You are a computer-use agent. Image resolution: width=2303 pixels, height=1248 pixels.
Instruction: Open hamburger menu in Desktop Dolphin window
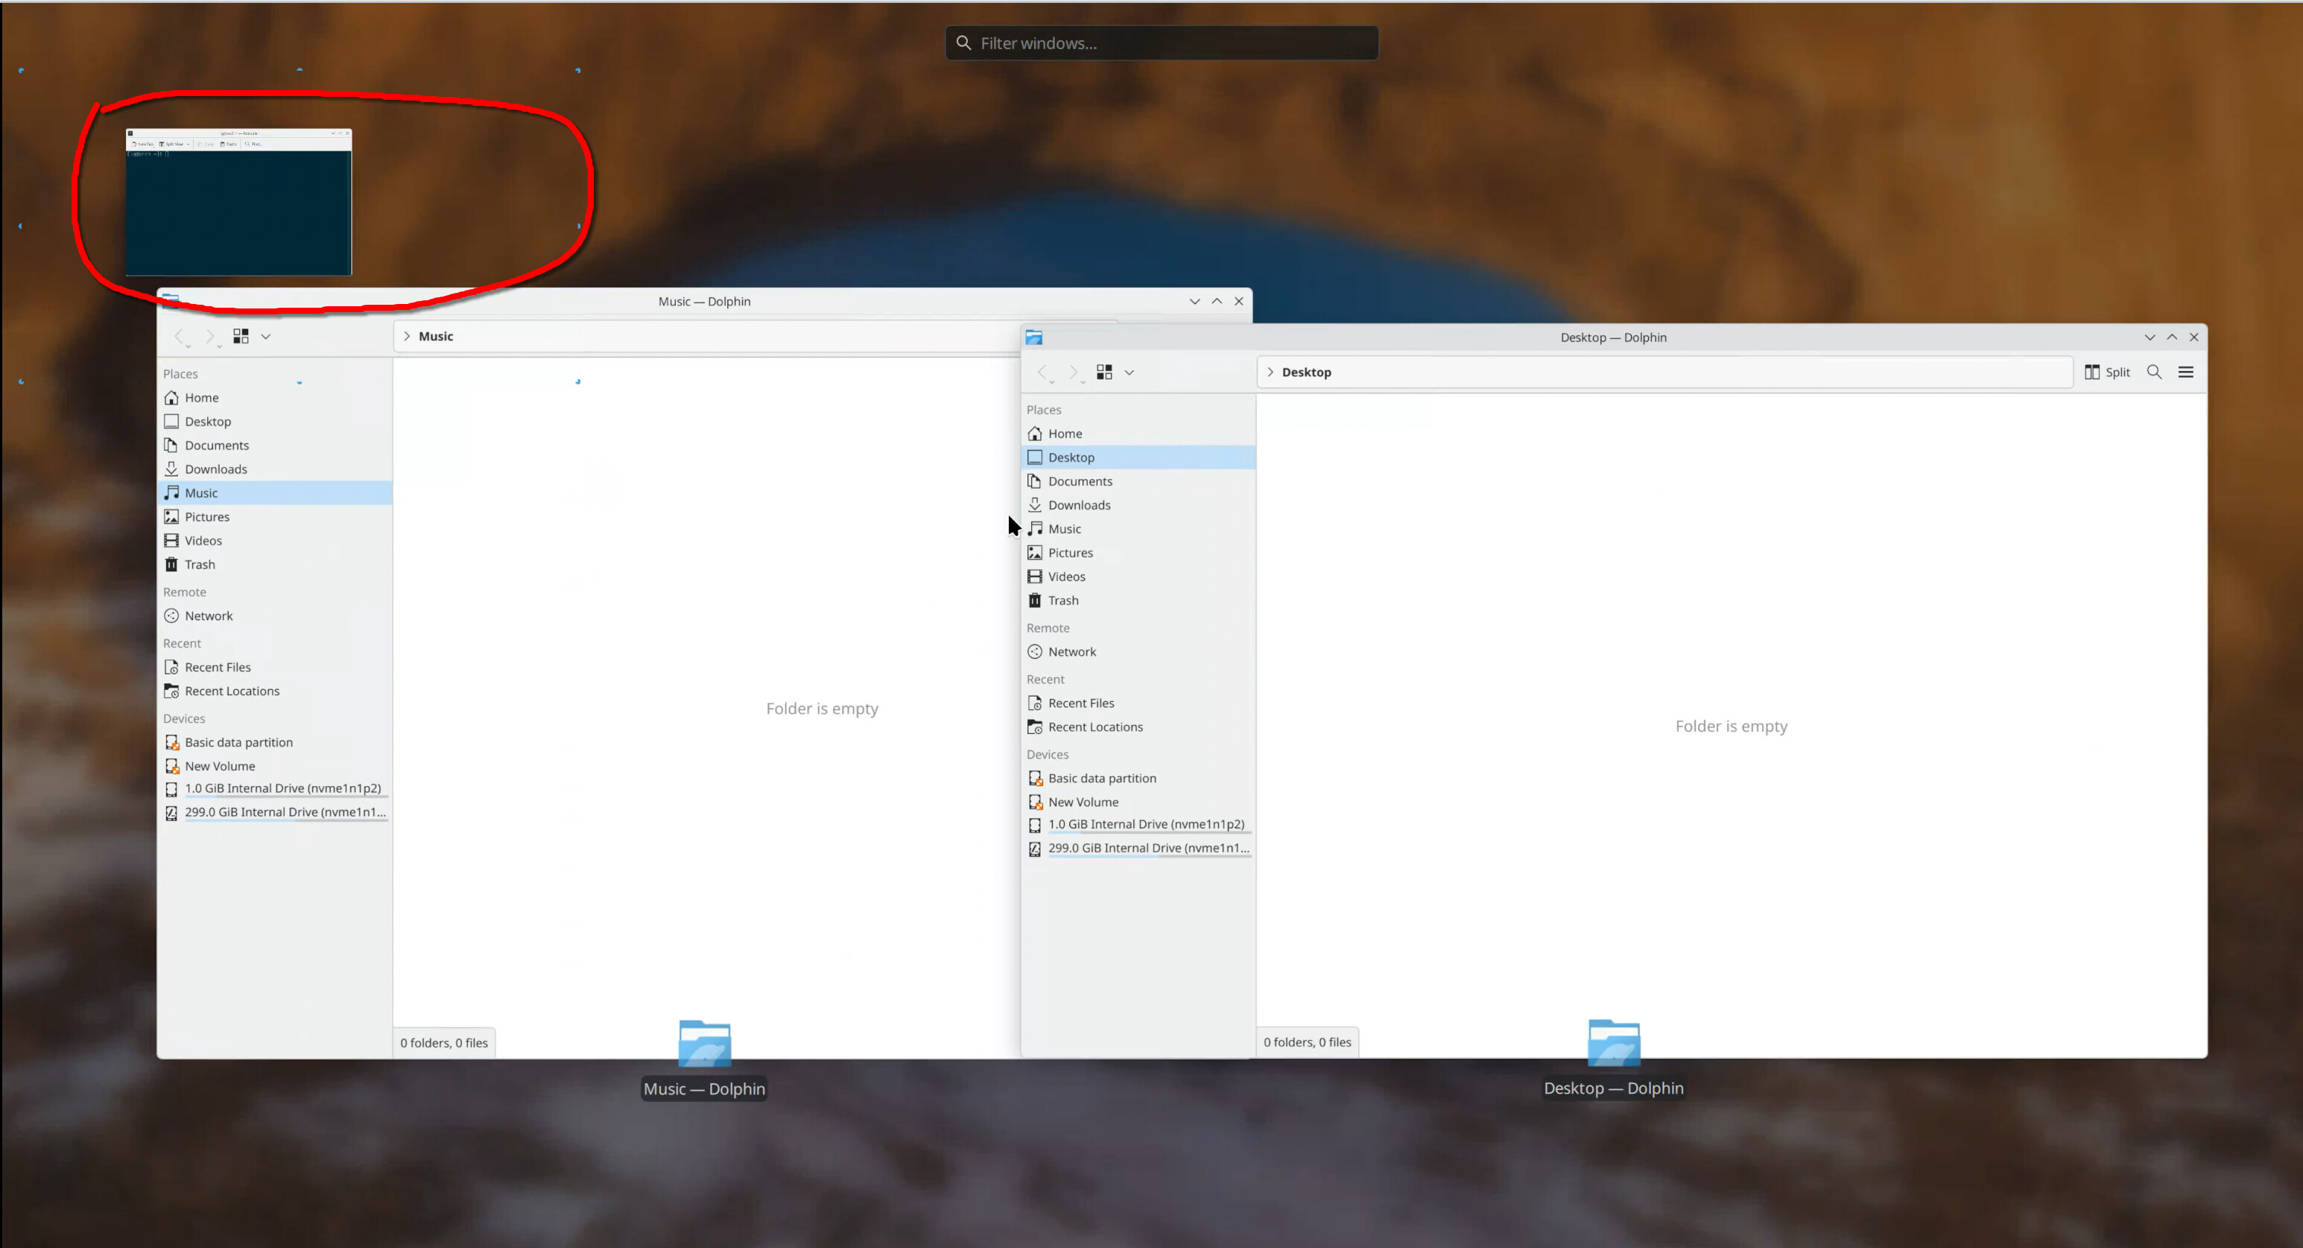click(x=2186, y=373)
